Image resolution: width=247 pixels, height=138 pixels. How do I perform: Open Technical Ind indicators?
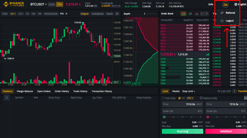point(51,14)
